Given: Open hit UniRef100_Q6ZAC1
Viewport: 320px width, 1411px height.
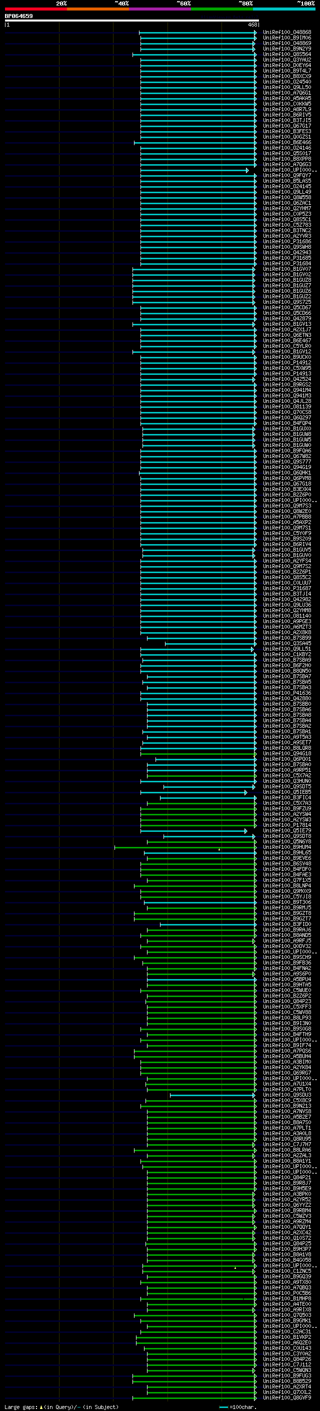Looking at the screenshot, I should tap(287, 203).
